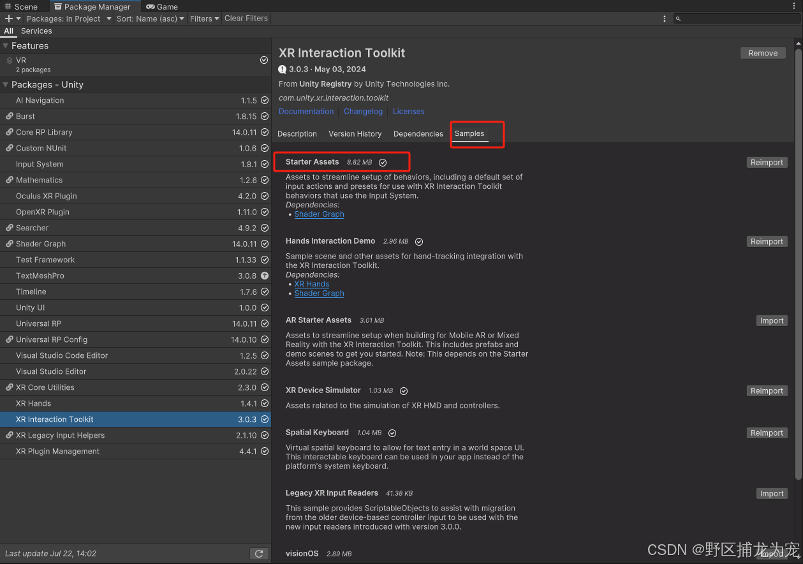This screenshot has width=803, height=564.
Task: Import the Legacy XR Input Readers sample
Action: (x=772, y=494)
